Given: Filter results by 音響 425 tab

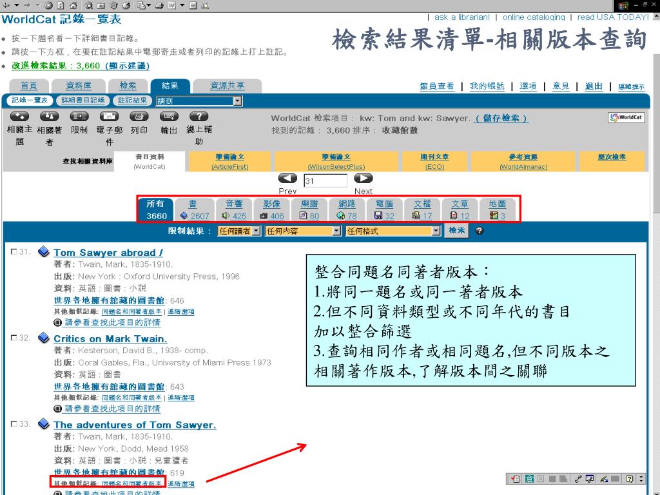Looking at the screenshot, I should [x=233, y=209].
